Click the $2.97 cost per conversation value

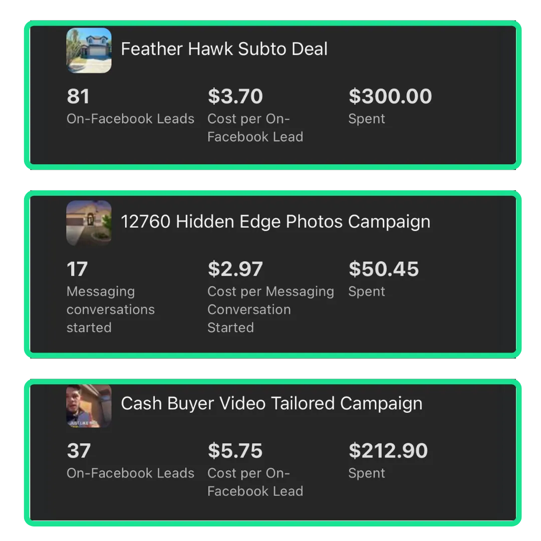point(235,269)
